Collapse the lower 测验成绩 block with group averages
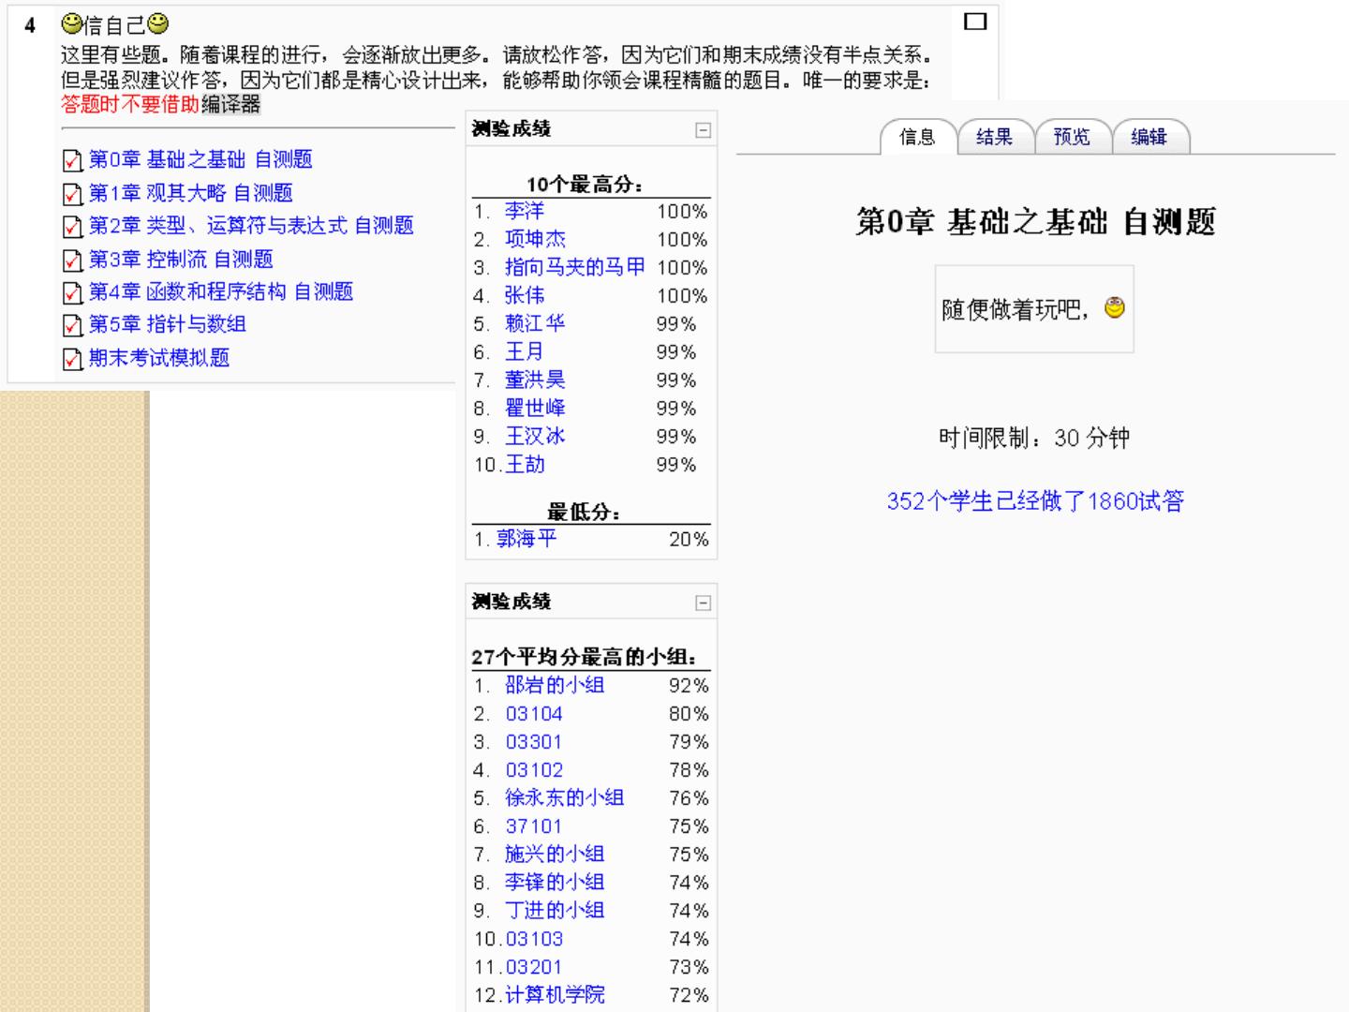Viewport: 1349px width, 1012px height. tap(703, 603)
